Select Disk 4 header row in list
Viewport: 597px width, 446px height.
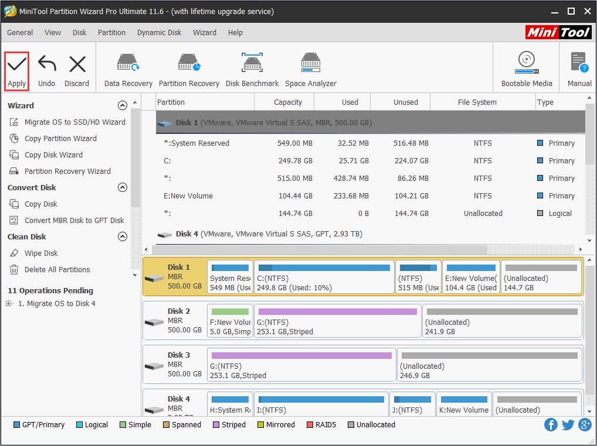[371, 234]
